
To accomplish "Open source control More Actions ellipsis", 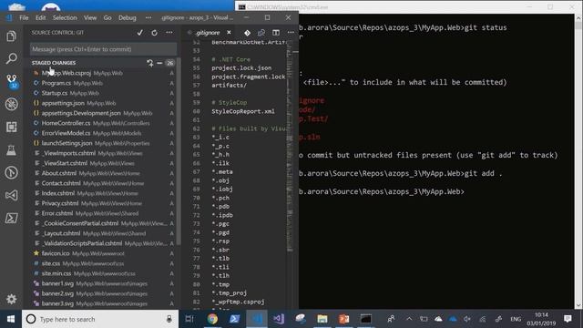I will tap(169, 33).
